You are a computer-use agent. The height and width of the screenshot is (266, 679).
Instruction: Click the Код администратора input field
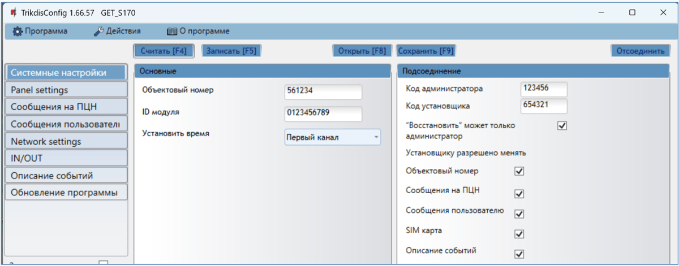click(543, 89)
